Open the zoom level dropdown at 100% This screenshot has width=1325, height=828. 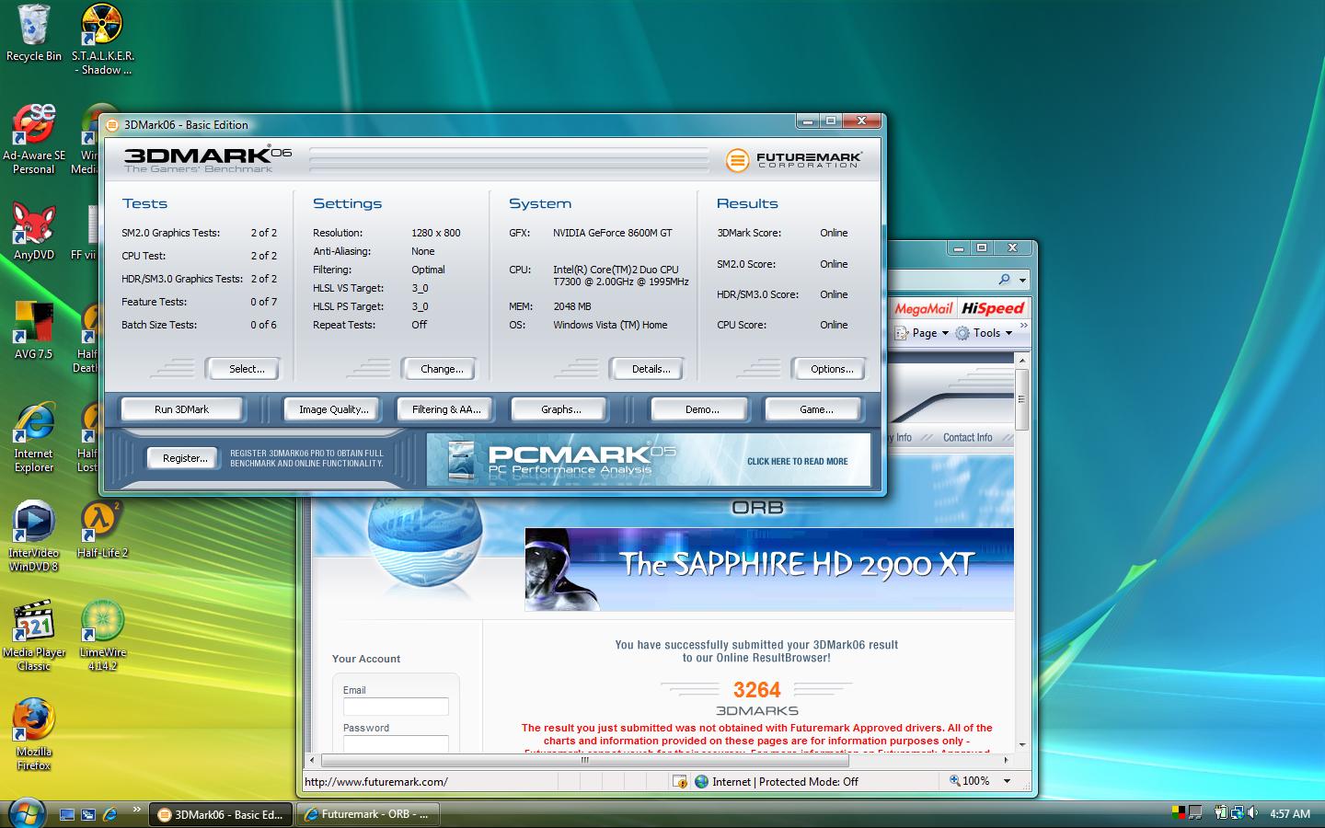tap(1007, 781)
